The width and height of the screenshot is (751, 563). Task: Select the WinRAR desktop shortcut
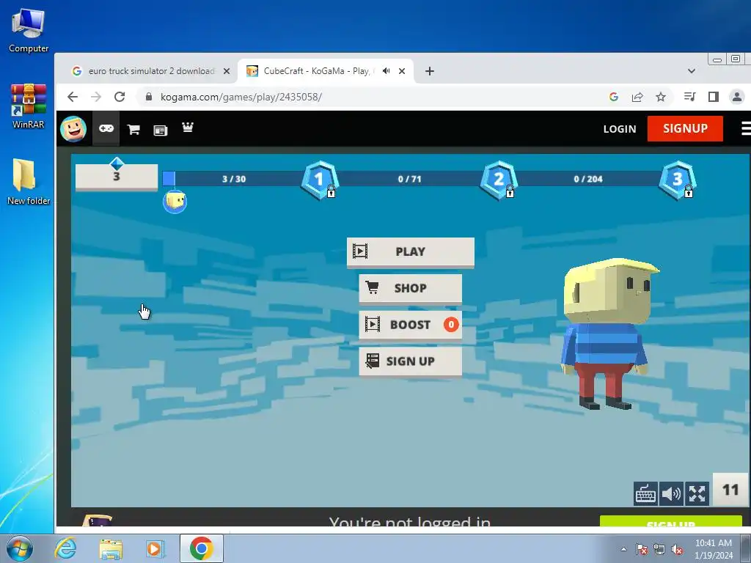coord(29,106)
